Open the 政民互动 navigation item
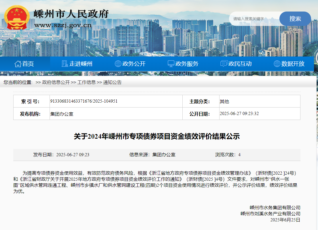 click(x=240, y=64)
